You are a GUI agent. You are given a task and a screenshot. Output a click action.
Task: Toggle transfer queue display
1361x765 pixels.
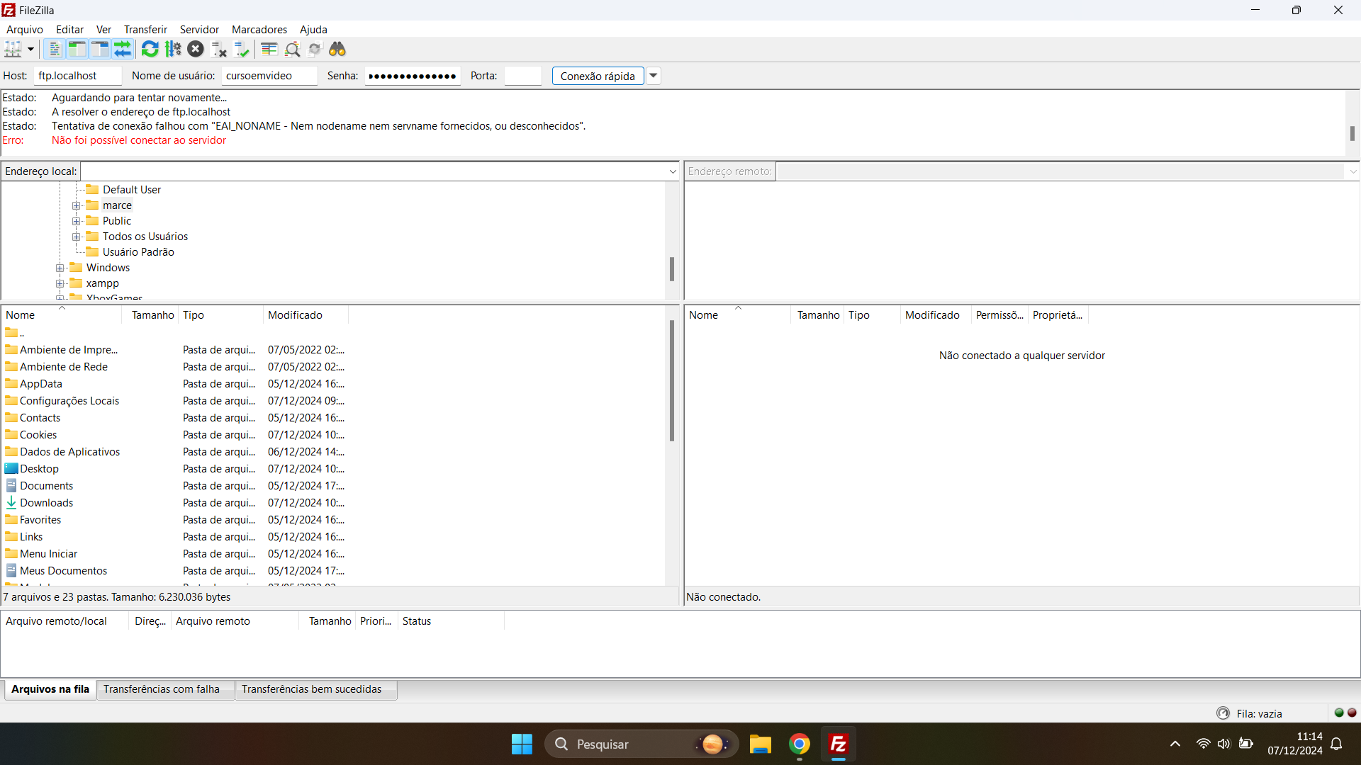click(123, 50)
